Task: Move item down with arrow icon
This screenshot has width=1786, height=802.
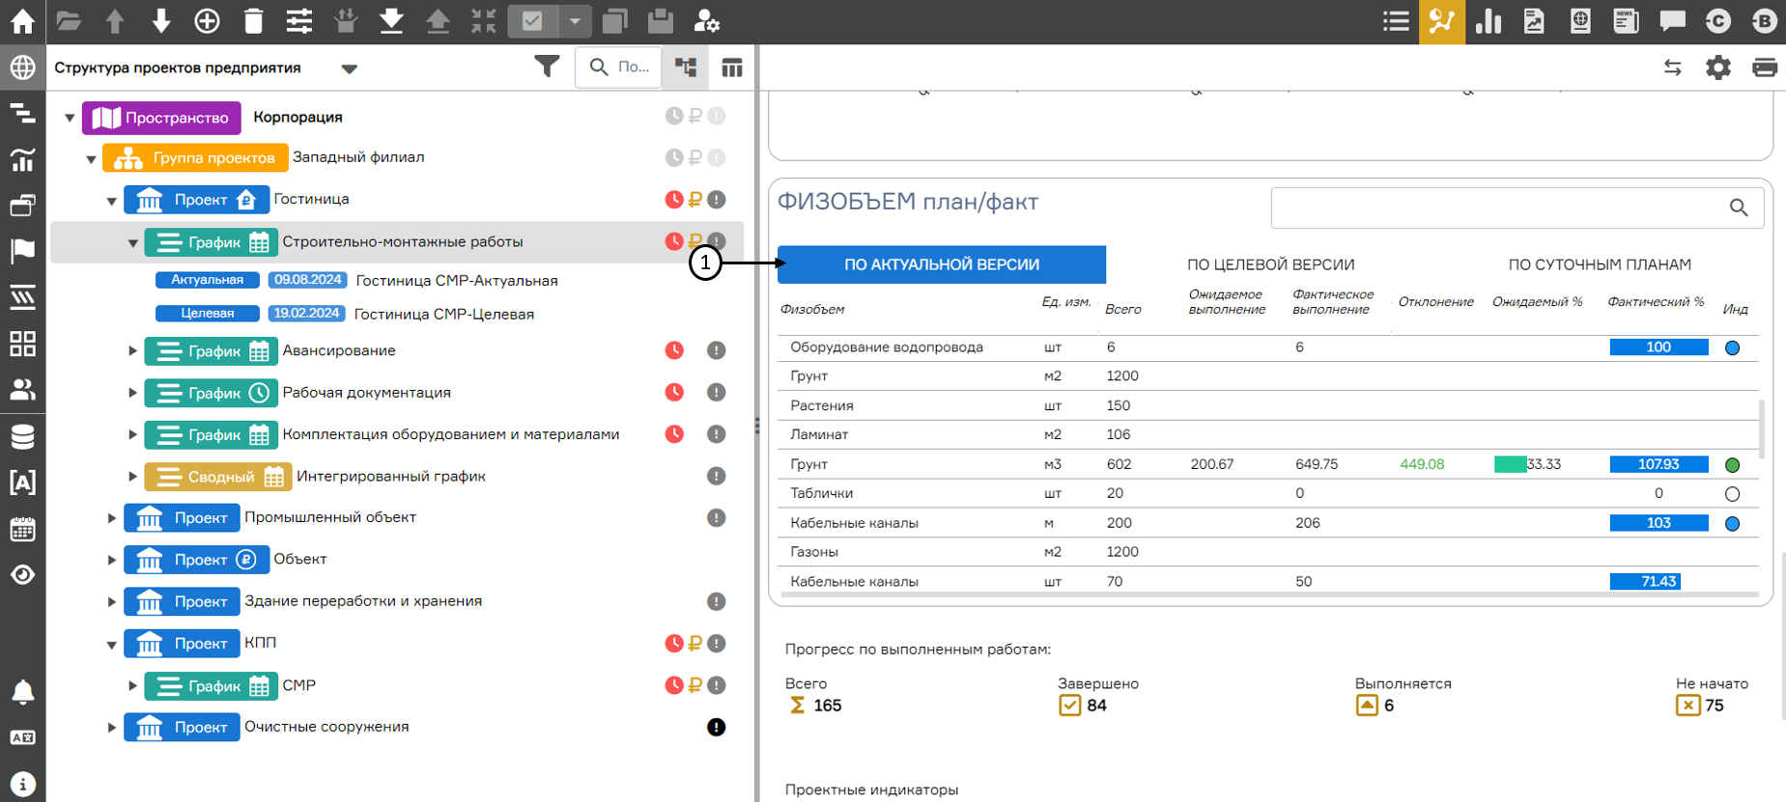Action: click(x=160, y=20)
